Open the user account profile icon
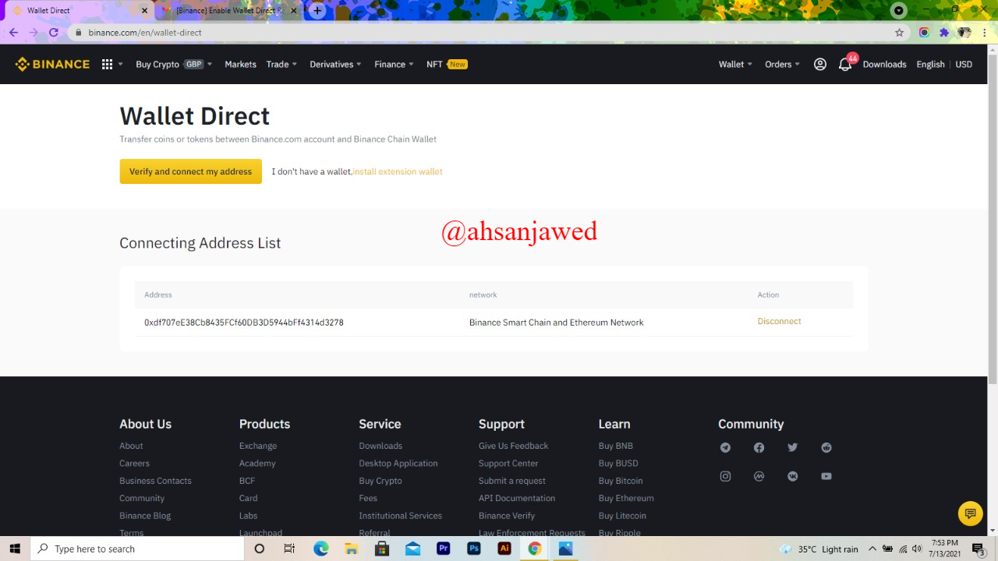 tap(819, 64)
